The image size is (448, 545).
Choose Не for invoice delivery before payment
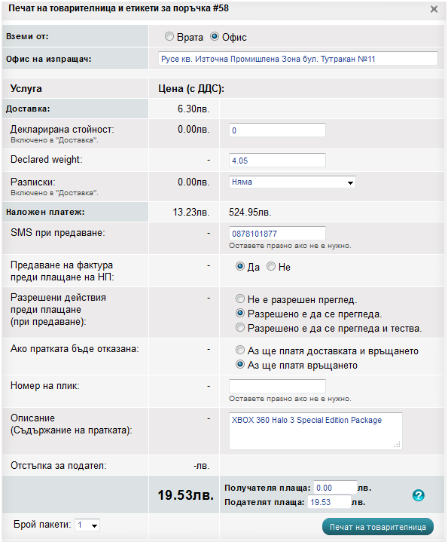(271, 267)
